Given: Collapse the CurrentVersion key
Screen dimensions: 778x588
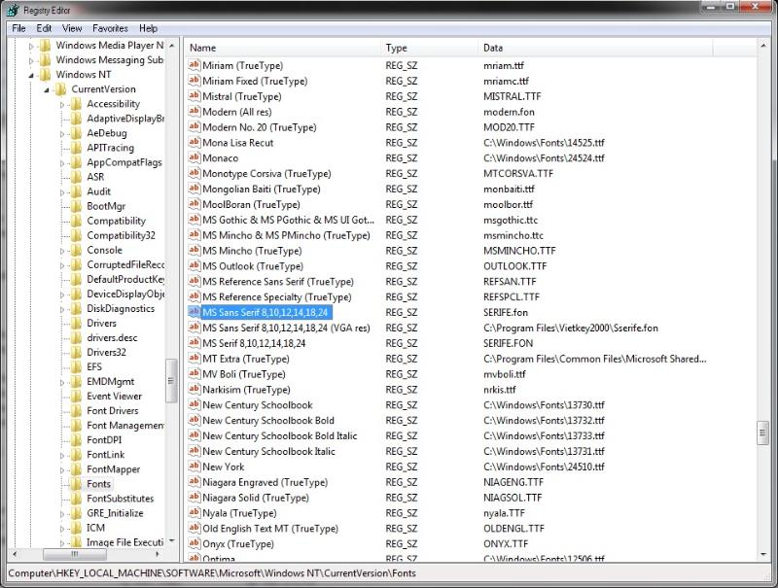Looking at the screenshot, I should tap(47, 89).
